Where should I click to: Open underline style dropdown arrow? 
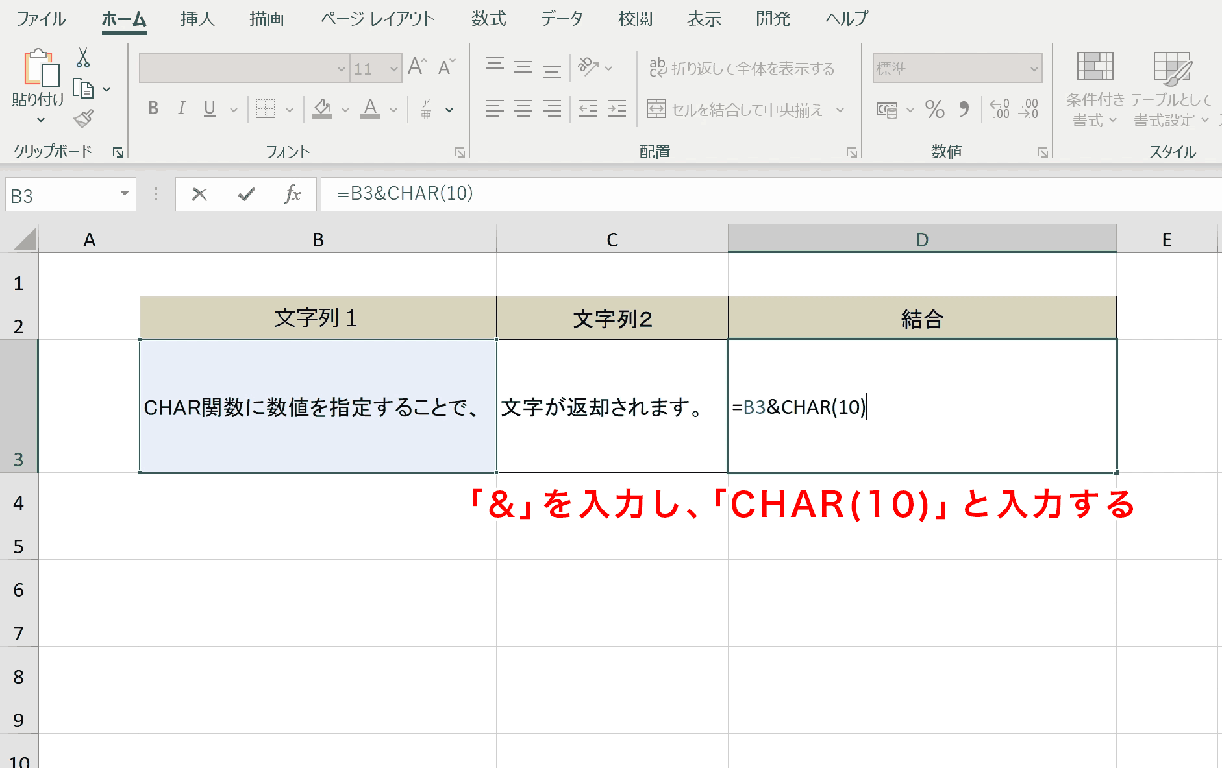[x=234, y=110]
